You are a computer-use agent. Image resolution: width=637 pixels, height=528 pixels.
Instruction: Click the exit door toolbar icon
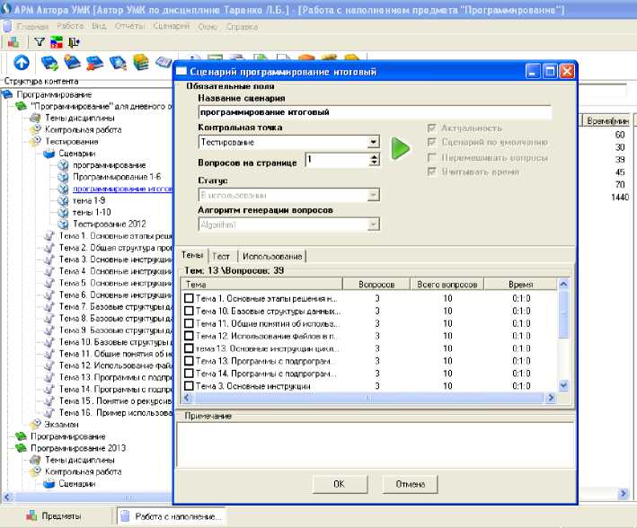[x=73, y=42]
